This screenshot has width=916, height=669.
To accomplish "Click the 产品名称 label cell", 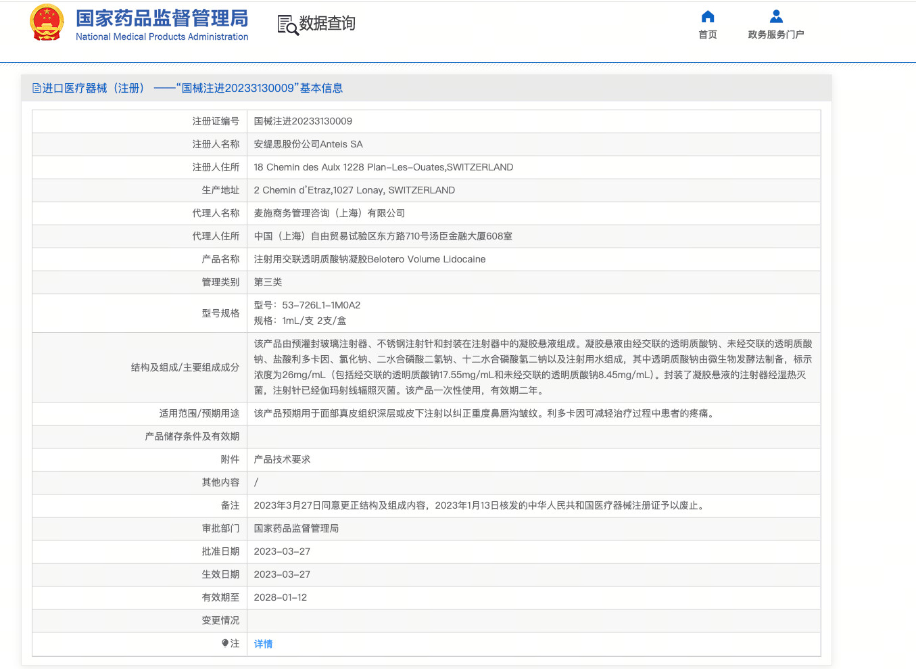I will pyautogui.click(x=140, y=259).
